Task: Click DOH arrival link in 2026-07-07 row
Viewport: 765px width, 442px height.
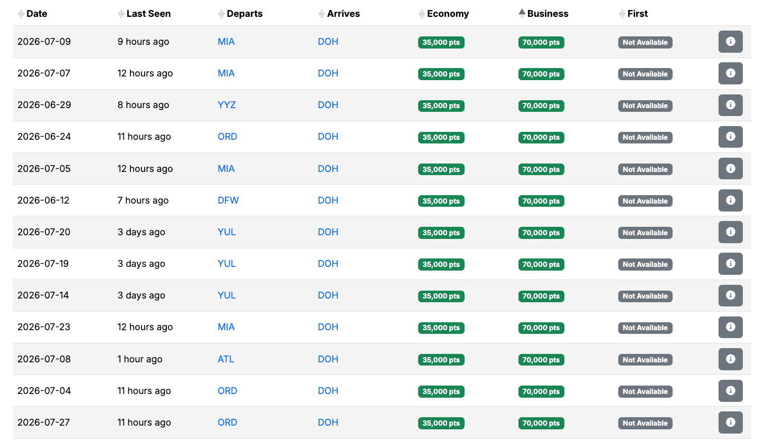Action: 328,73
